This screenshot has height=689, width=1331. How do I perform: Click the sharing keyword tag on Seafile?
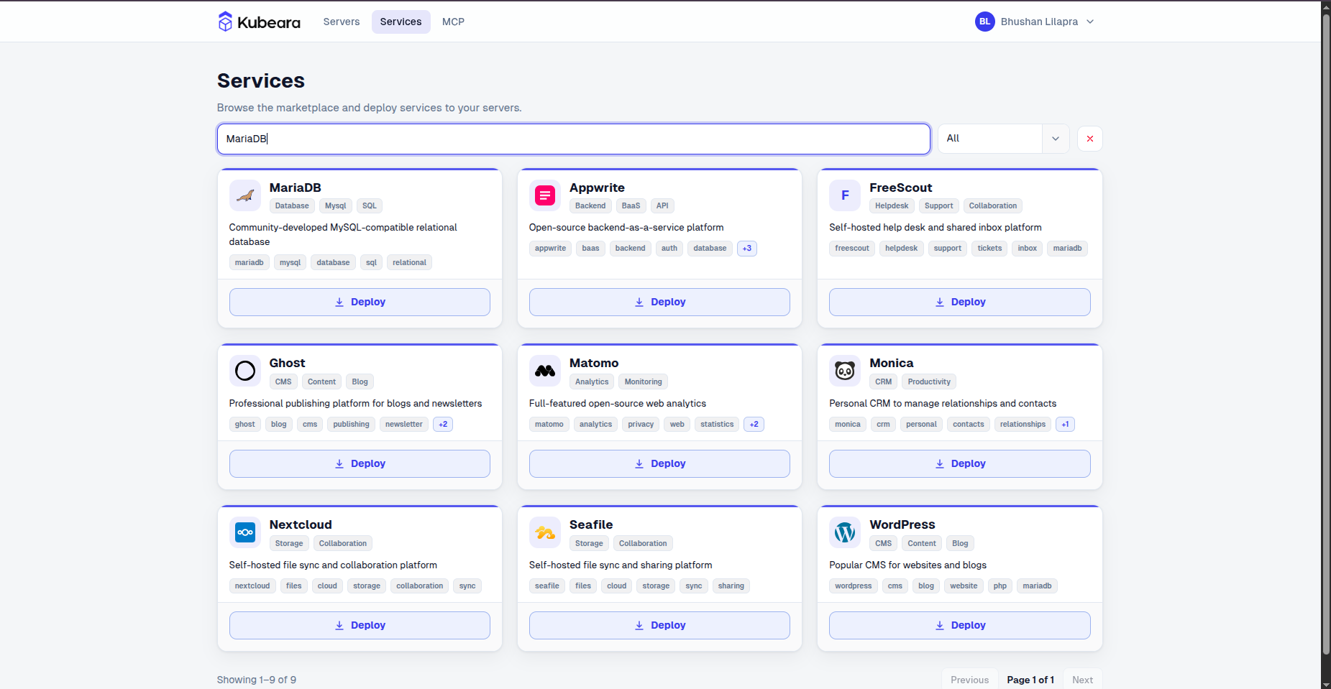click(x=731, y=586)
